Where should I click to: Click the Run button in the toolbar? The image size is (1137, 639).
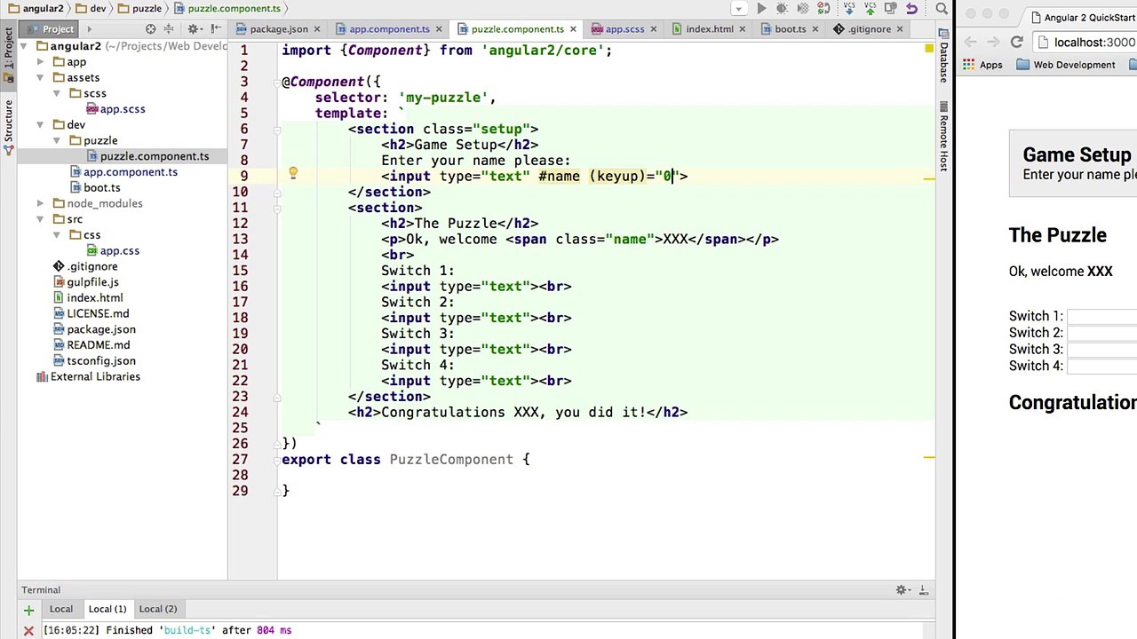click(761, 9)
